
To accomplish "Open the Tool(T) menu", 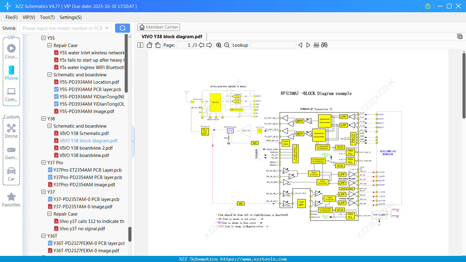I will [47, 17].
